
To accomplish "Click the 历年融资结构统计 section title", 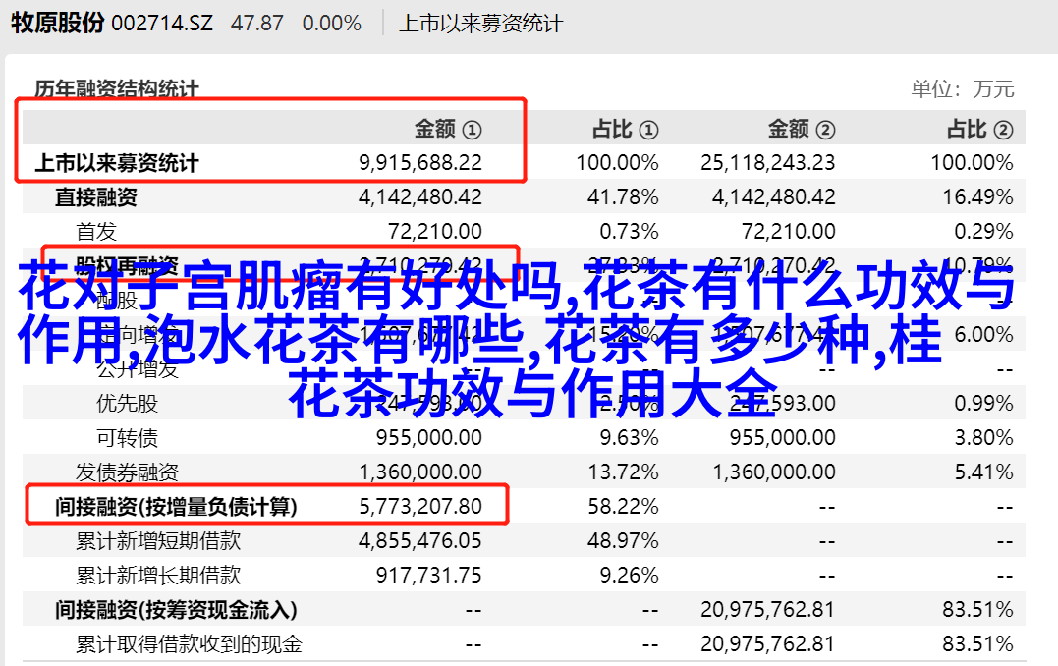I will coord(116,89).
